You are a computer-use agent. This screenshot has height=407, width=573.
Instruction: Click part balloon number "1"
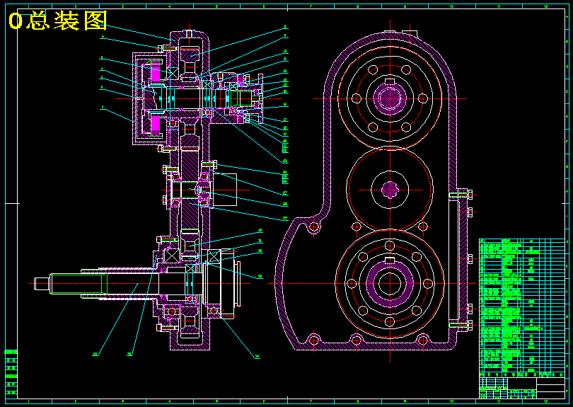click(103, 108)
